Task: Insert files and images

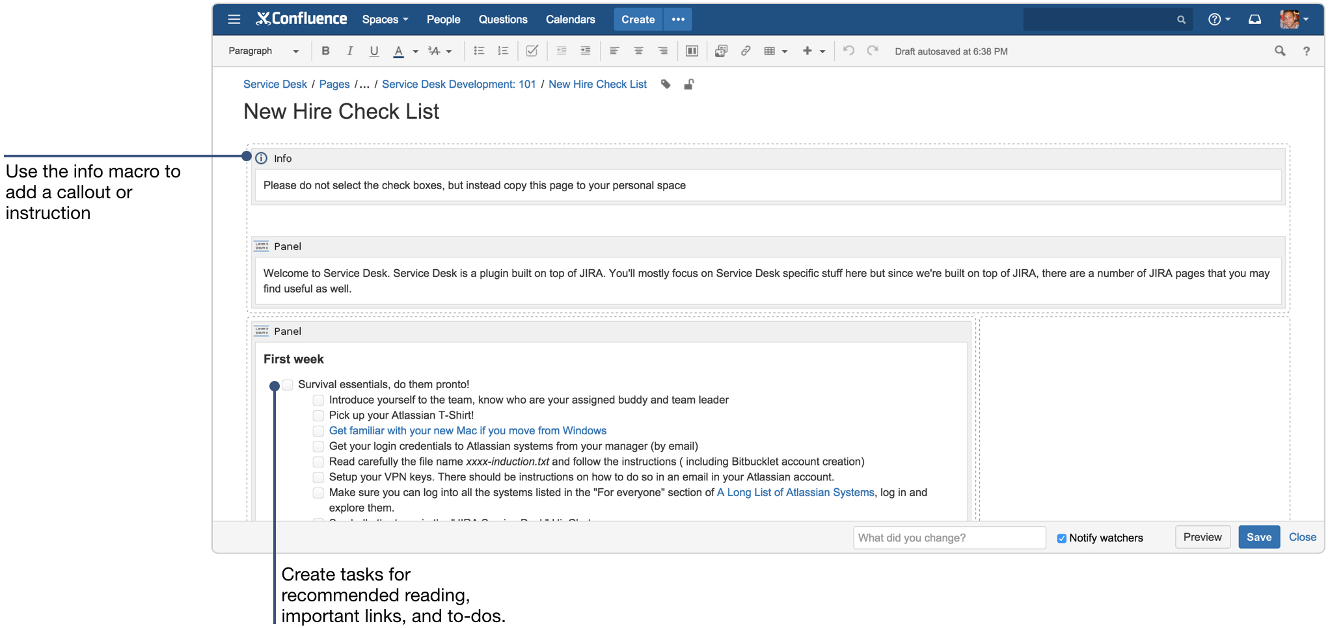Action: (x=721, y=51)
